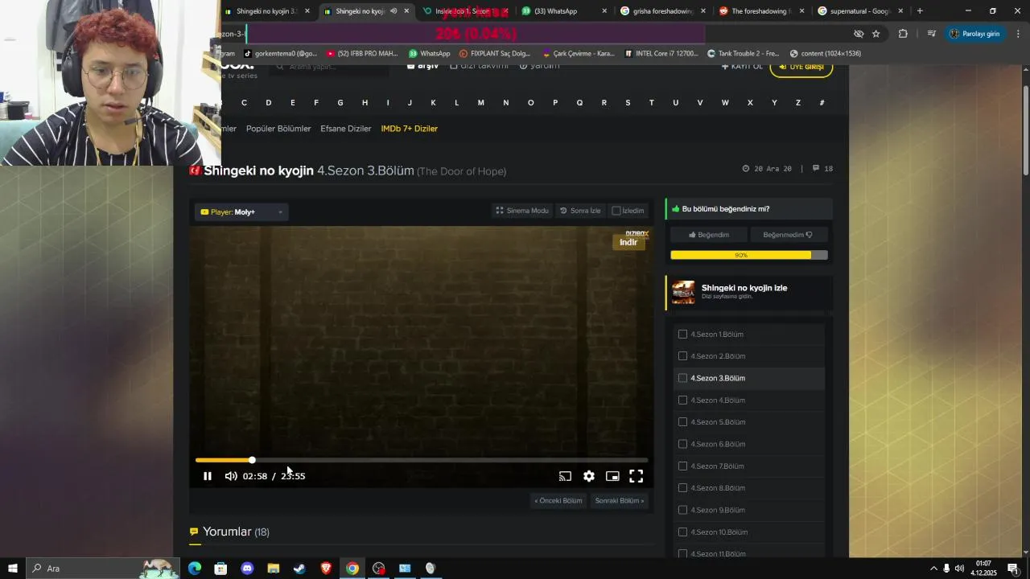Open the volume icon in the system tray

pos(959,569)
